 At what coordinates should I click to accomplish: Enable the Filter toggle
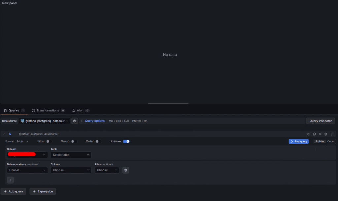(x=49, y=141)
